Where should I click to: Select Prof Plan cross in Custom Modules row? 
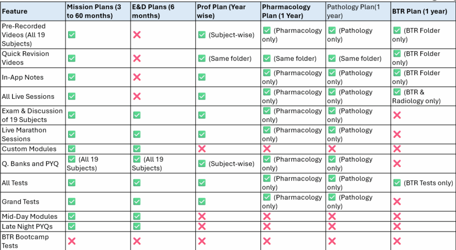(202, 149)
